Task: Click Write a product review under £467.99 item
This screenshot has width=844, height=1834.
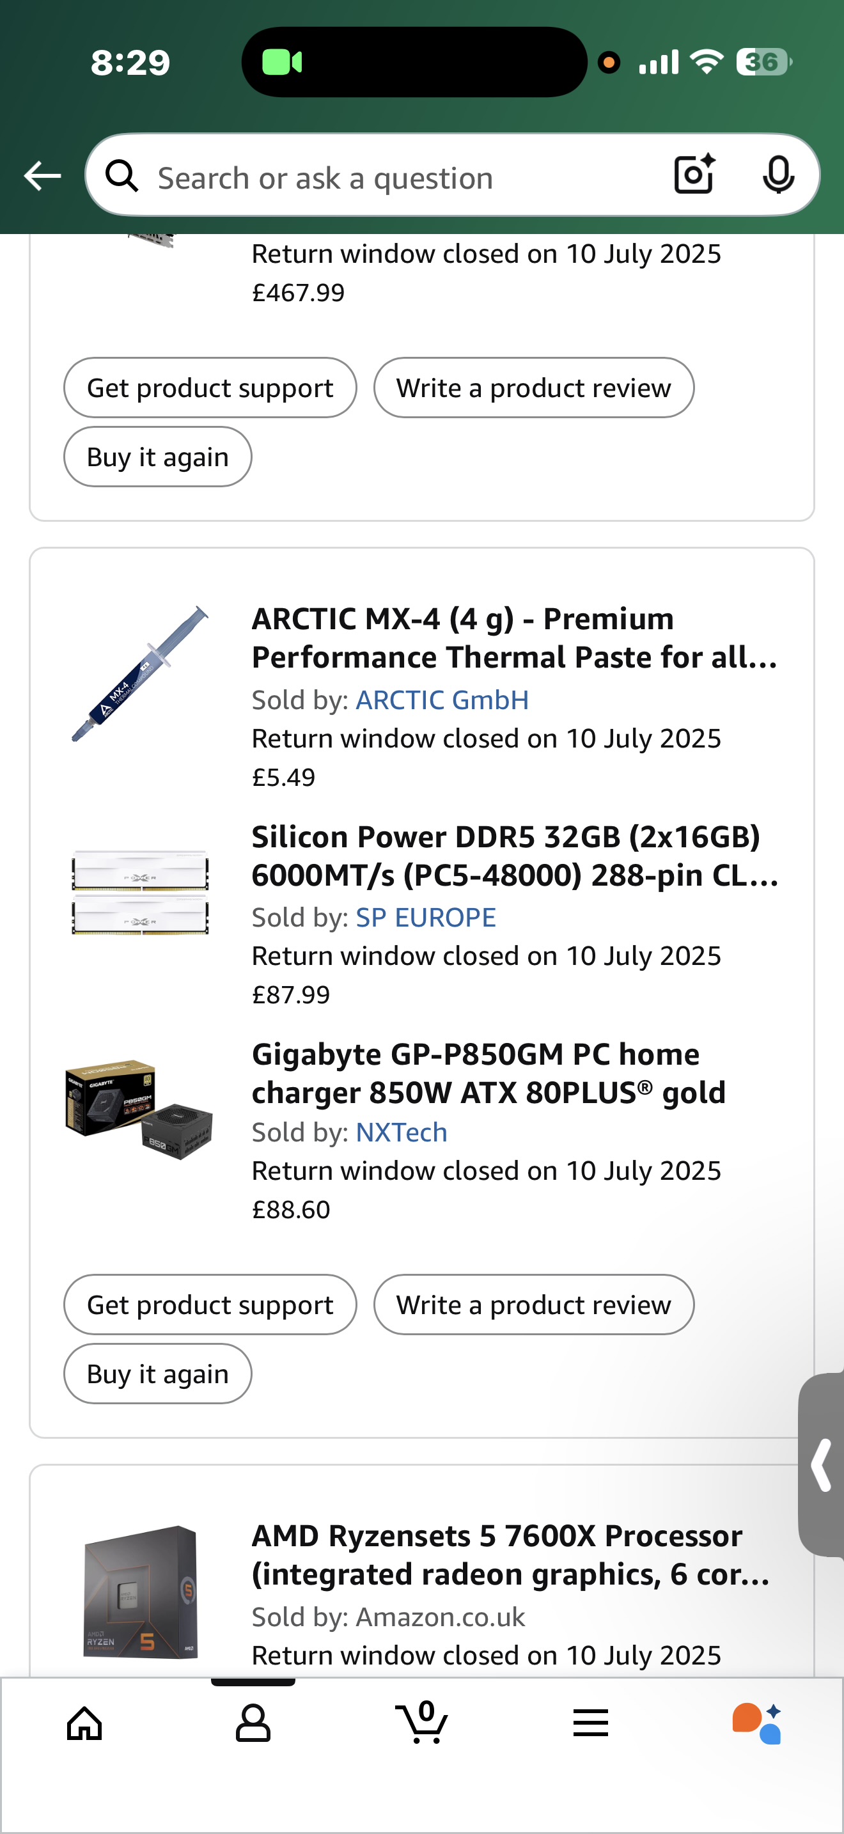Action: coord(533,388)
